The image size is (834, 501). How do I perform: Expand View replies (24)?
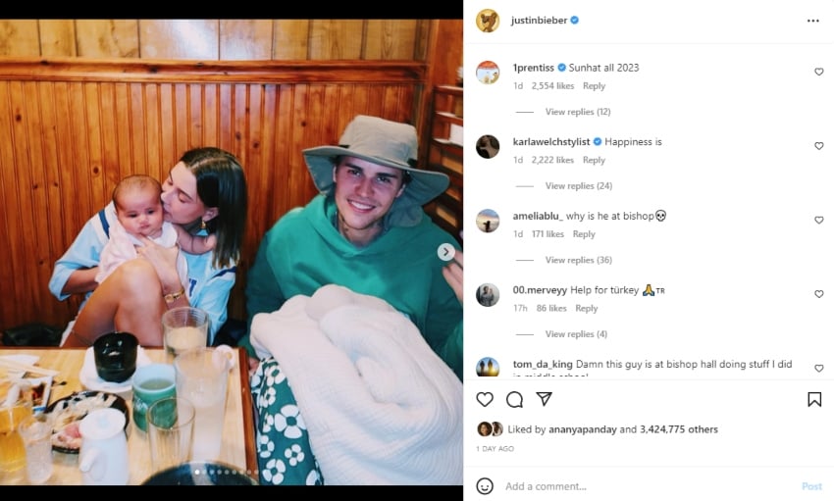click(x=578, y=186)
